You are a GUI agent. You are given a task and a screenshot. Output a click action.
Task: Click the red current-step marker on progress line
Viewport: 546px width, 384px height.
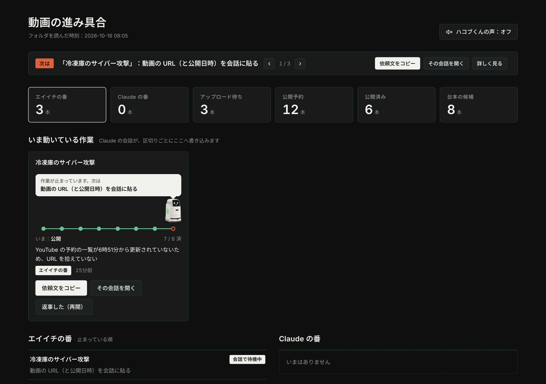[173, 229]
